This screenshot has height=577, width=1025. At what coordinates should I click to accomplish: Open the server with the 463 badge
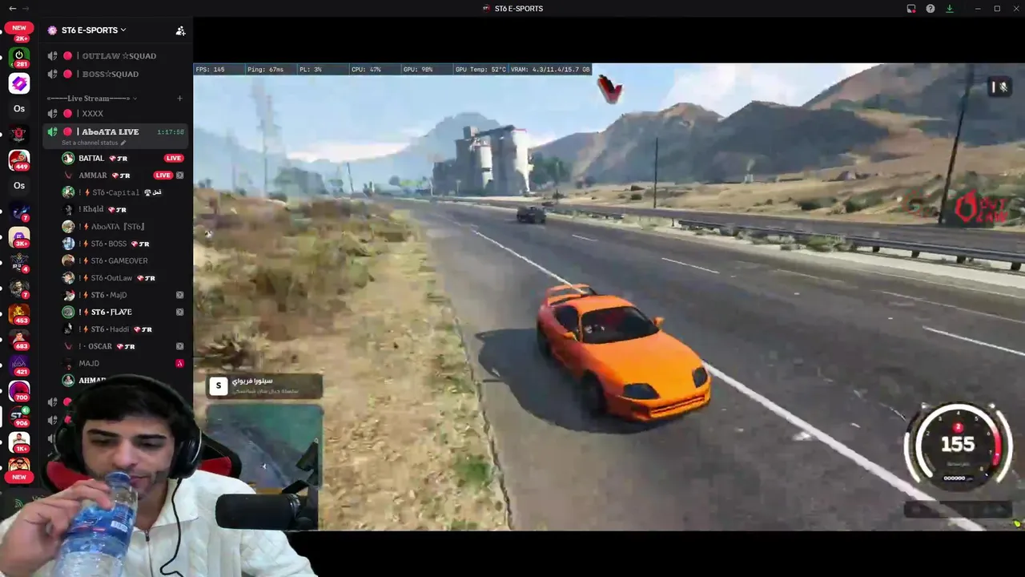point(19,314)
